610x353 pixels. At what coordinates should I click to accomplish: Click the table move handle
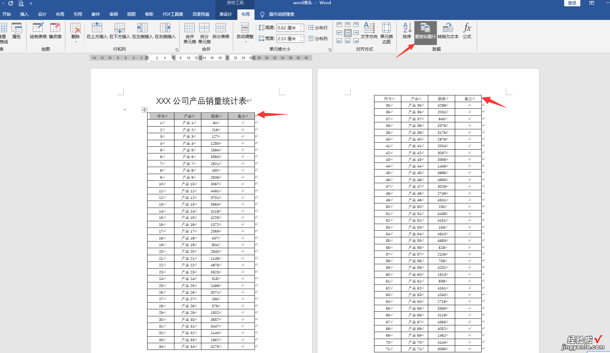point(144,110)
